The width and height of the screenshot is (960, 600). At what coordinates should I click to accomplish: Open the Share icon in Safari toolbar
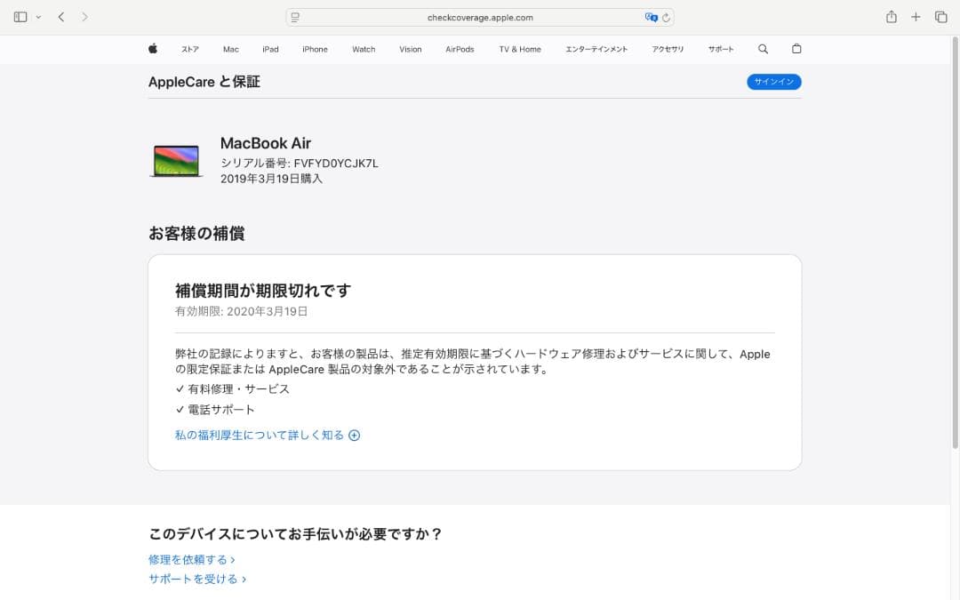(892, 17)
